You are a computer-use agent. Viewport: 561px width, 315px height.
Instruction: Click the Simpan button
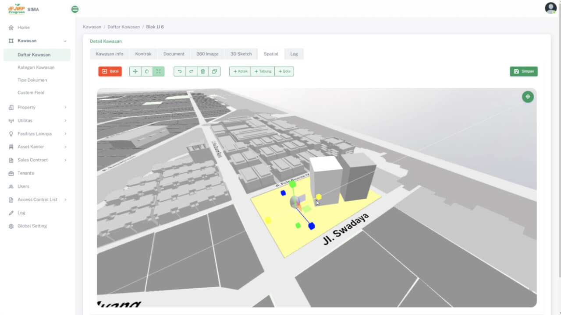[x=524, y=71]
